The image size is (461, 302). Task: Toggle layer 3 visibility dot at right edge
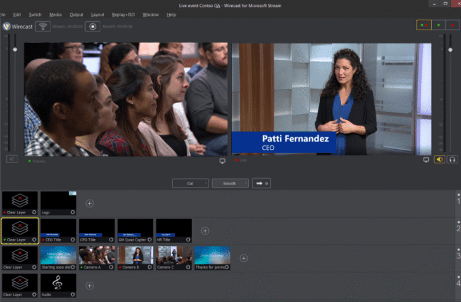[x=458, y=250]
